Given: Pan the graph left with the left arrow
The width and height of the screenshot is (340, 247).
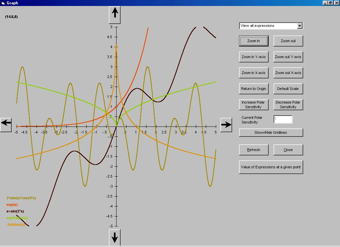Looking at the screenshot, I should tap(6, 125).
